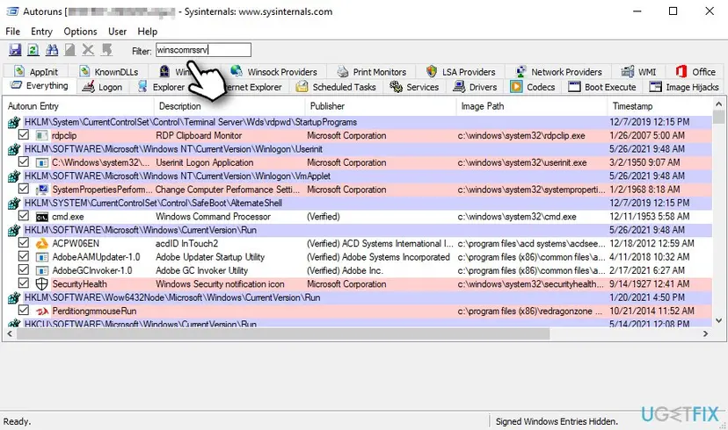
Task: Switch to the Office tab
Action: 695,72
